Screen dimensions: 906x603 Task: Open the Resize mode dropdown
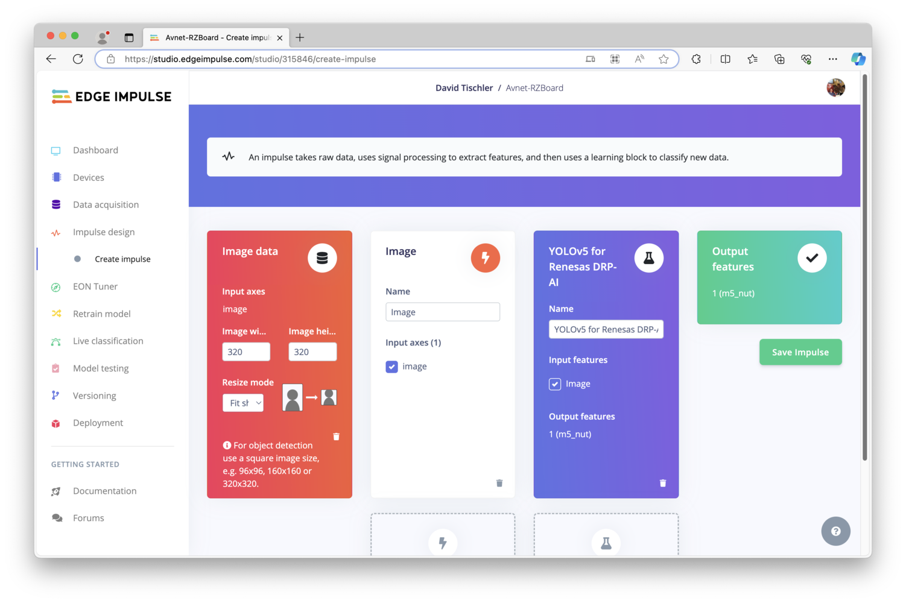[x=243, y=403]
